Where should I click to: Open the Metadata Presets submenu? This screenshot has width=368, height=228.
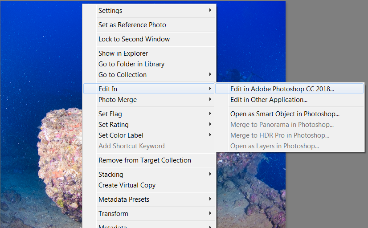point(149,199)
